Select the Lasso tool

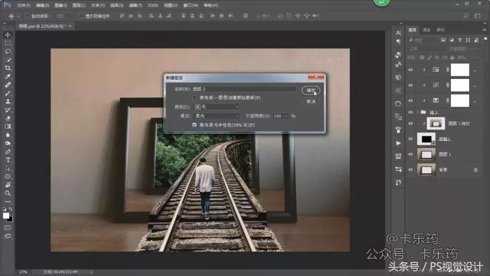pos(8,51)
